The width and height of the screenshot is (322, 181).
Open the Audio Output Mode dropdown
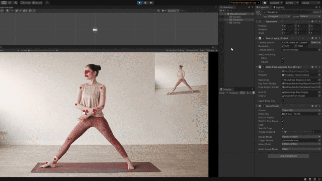(x=301, y=149)
